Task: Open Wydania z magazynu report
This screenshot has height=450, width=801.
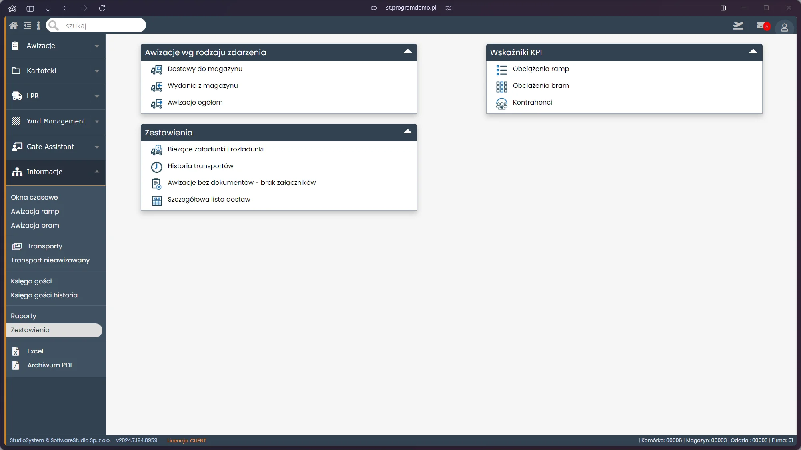Action: click(x=203, y=86)
